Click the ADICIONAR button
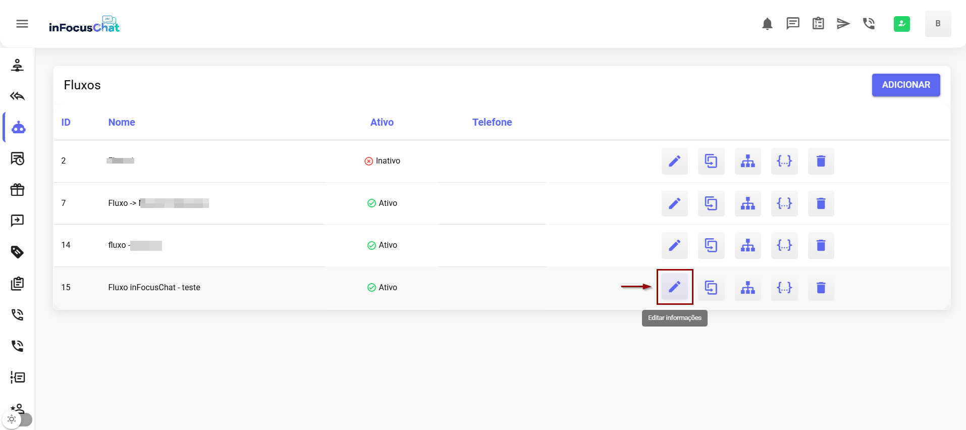 point(905,85)
